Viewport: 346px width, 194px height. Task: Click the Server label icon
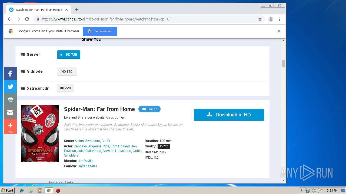[x=23, y=54]
